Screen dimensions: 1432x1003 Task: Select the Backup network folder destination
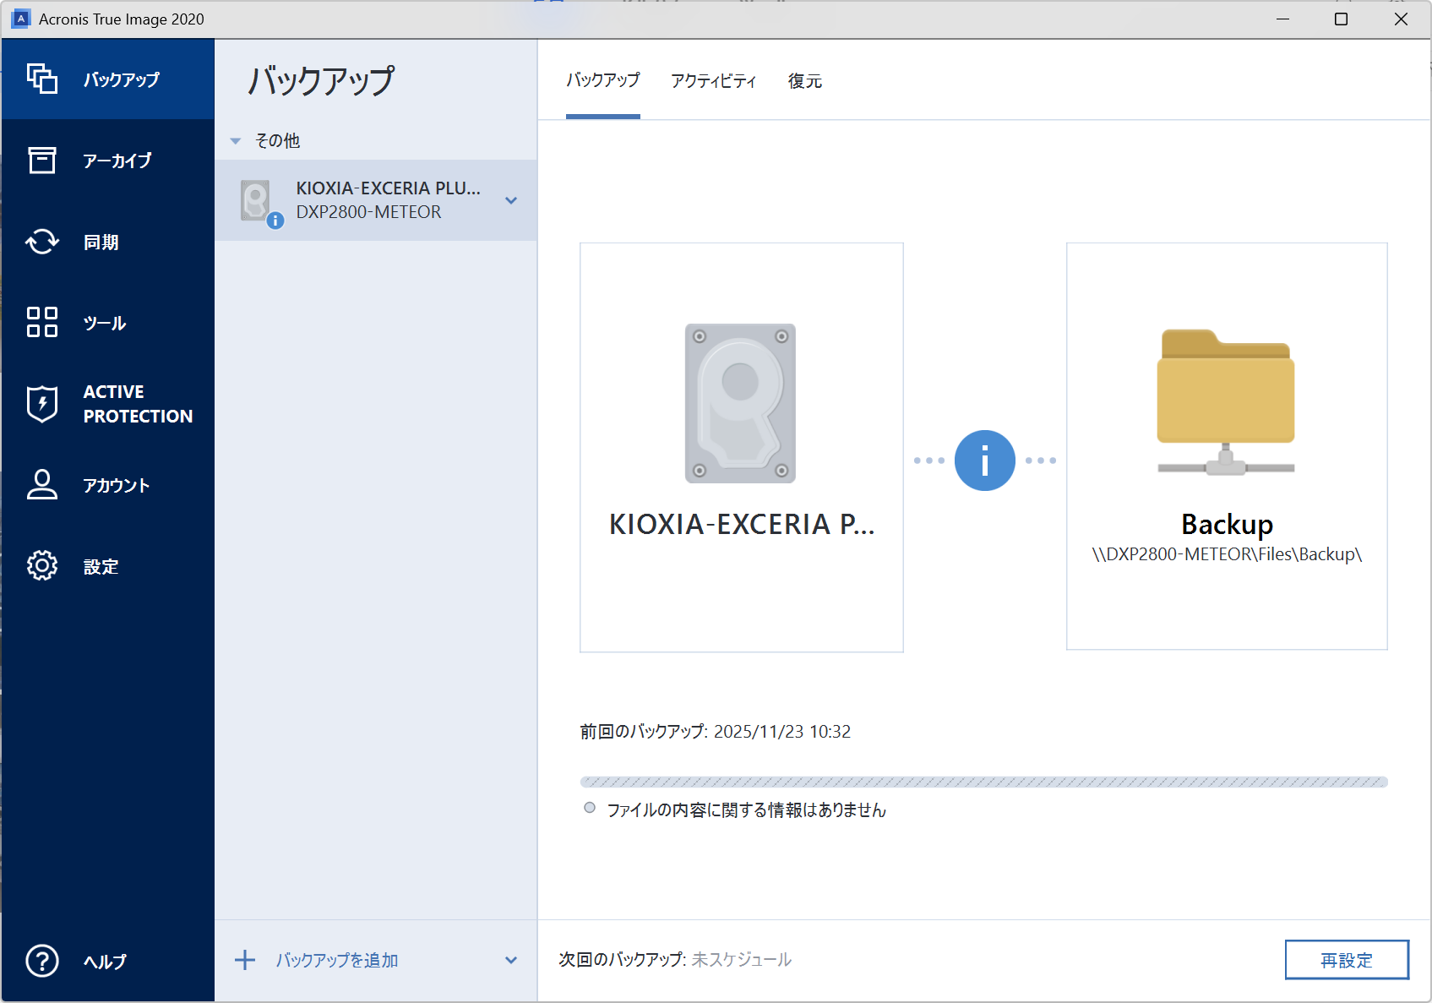[1227, 446]
